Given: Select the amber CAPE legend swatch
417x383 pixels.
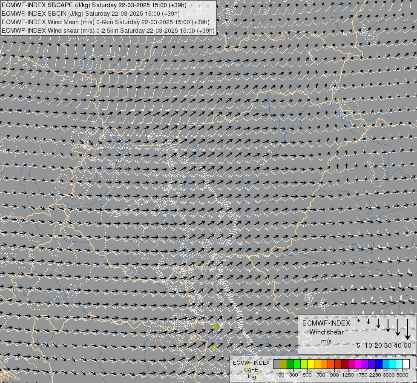Looking at the screenshot, I should pyautogui.click(x=317, y=364).
